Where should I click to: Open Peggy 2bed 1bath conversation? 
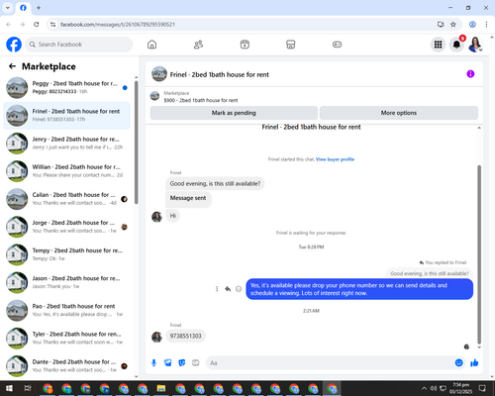pos(67,88)
